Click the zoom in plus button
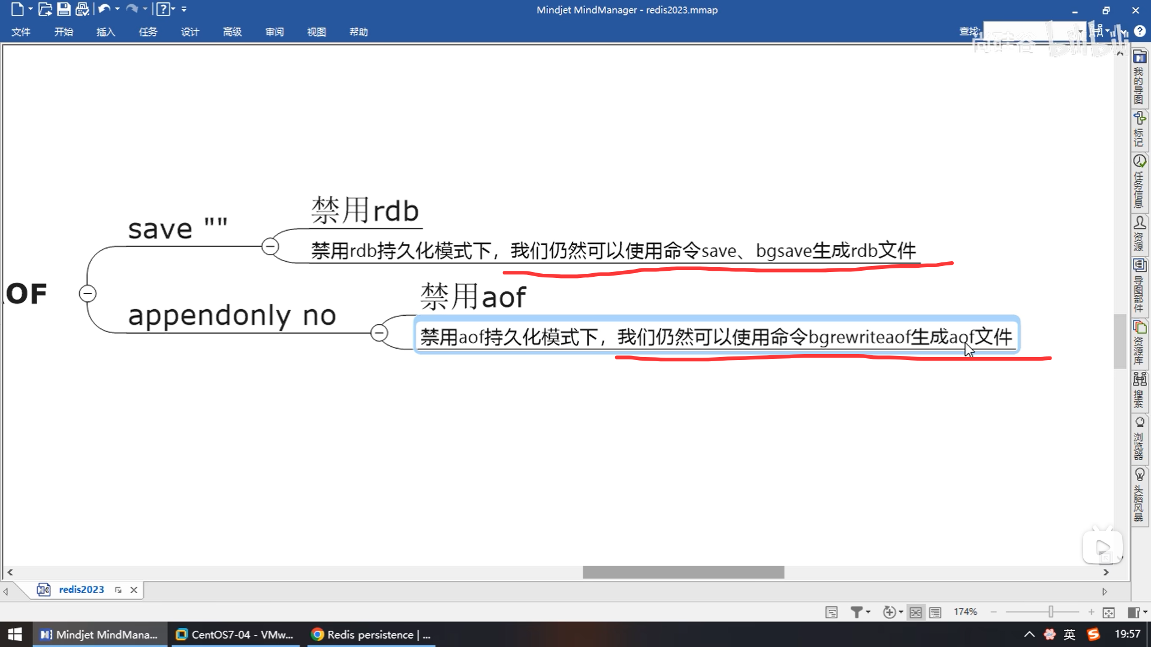1151x647 pixels. (x=1091, y=612)
